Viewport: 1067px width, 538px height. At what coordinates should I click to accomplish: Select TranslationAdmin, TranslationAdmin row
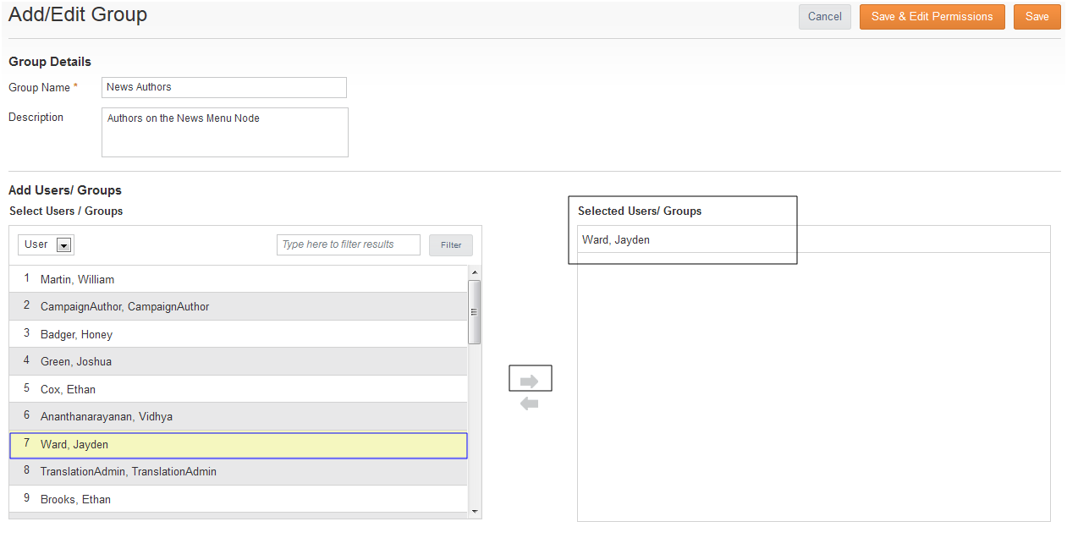pyautogui.click(x=128, y=471)
